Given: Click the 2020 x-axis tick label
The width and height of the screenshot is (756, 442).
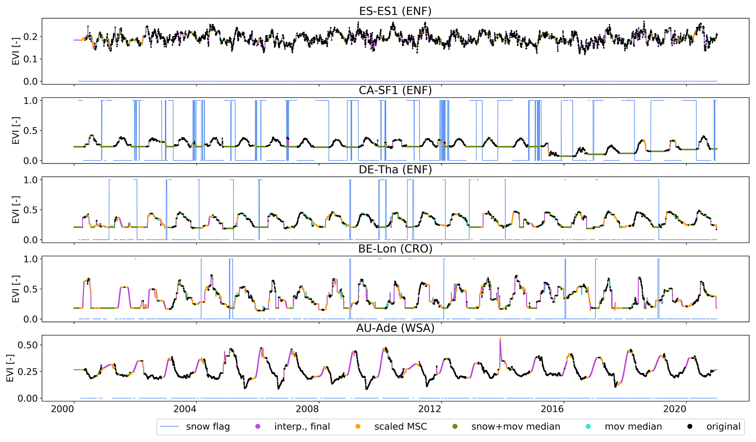Looking at the screenshot, I should click(675, 409).
